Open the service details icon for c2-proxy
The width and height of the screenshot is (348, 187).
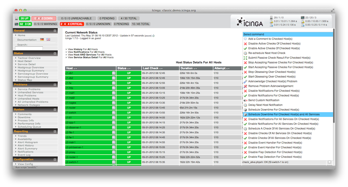tap(114, 152)
